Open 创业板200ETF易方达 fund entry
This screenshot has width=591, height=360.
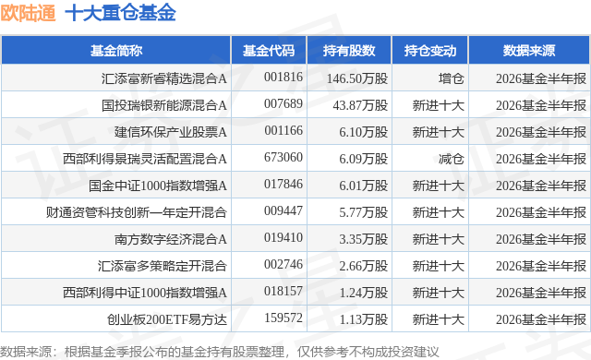point(167,319)
